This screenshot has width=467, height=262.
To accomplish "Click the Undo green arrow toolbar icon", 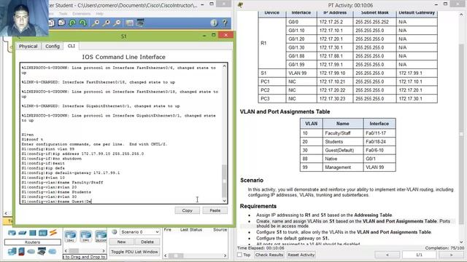I will click(72, 23).
